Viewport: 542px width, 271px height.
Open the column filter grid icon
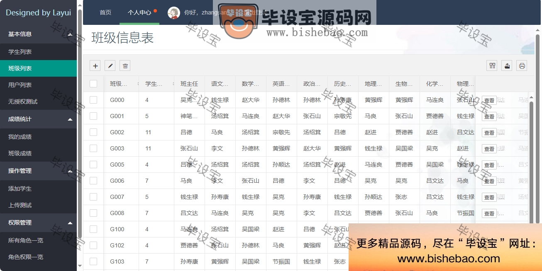(x=492, y=65)
